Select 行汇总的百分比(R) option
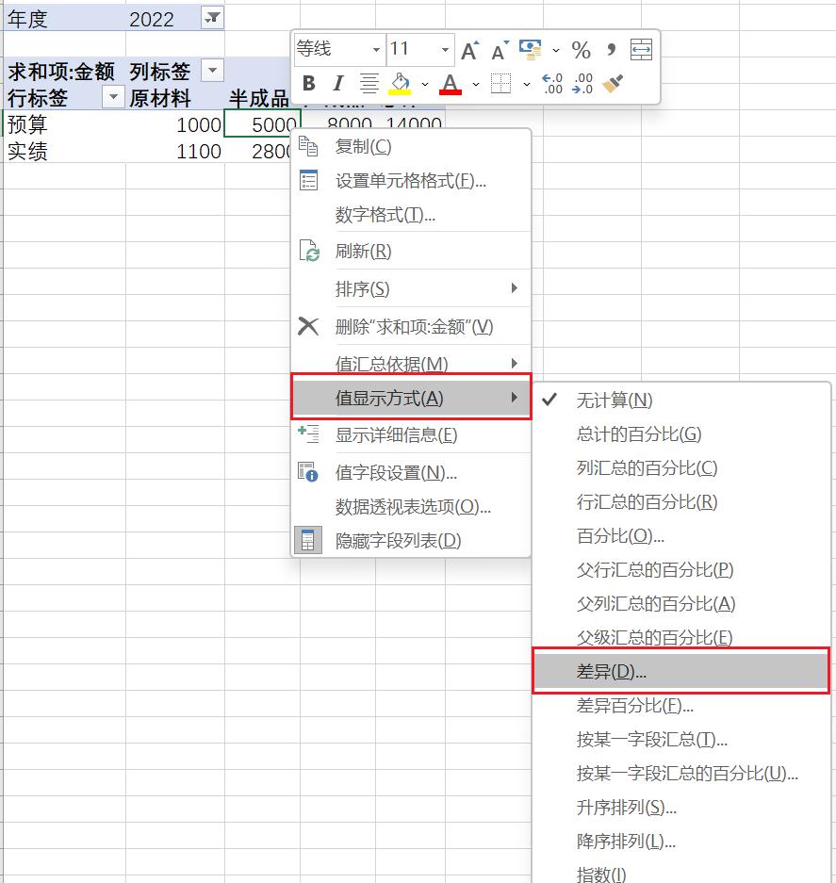Screen dimensions: 836x883 click(680, 501)
